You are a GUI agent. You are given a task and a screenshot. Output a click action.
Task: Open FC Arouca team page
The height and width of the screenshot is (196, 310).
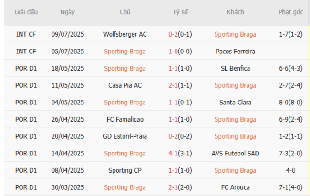235,187
